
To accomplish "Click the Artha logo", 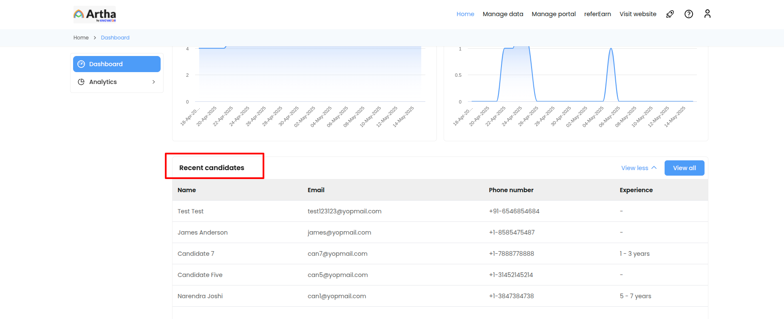I will tap(95, 14).
